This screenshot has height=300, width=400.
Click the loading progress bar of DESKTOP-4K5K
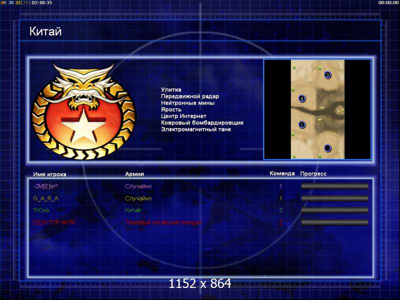[334, 222]
